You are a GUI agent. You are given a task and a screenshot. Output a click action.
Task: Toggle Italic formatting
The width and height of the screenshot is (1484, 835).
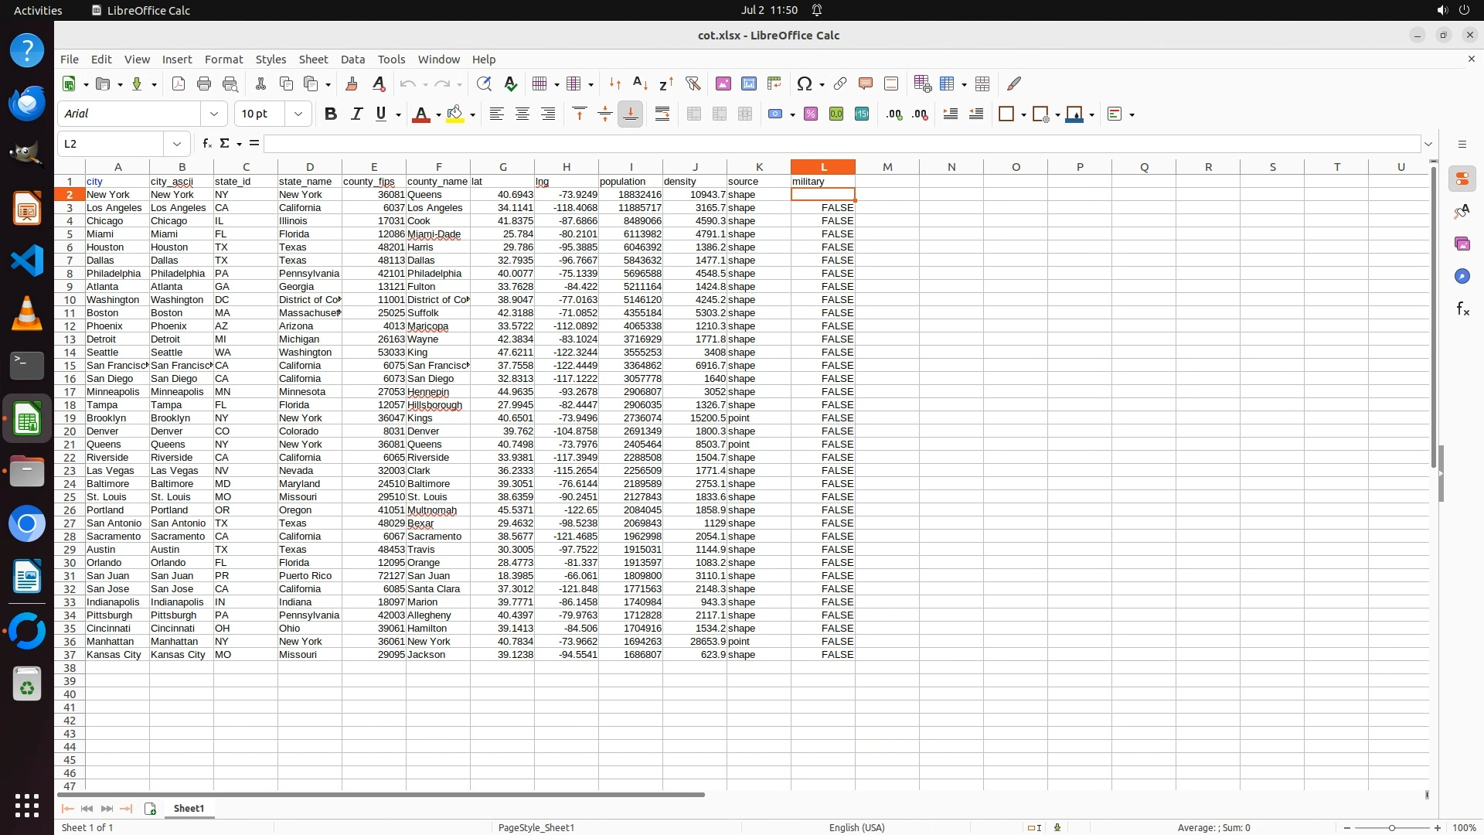tap(356, 114)
